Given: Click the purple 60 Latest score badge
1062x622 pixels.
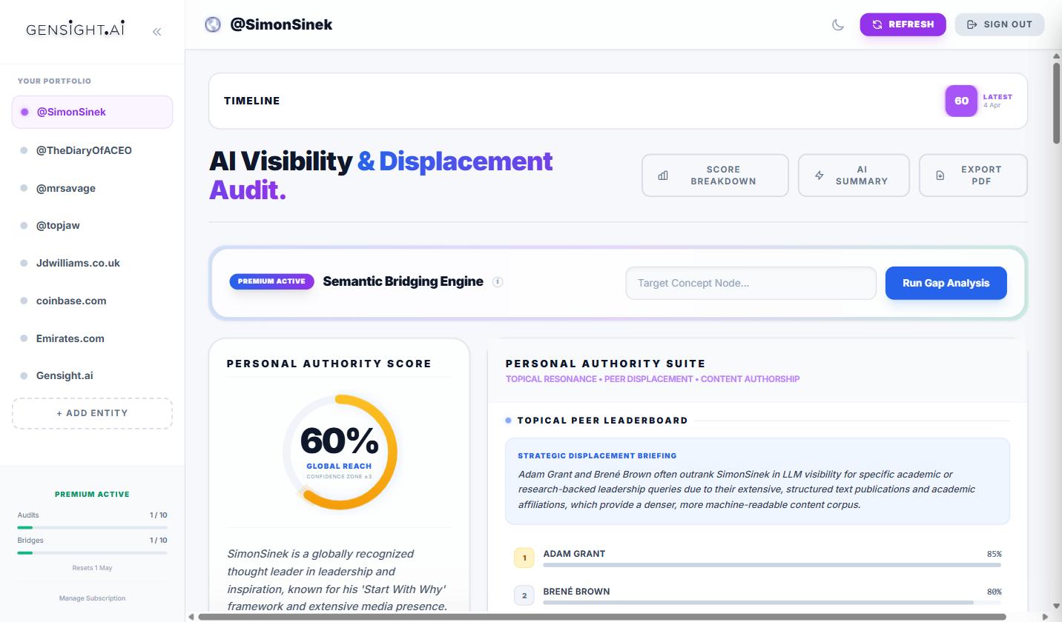Looking at the screenshot, I should (960, 101).
